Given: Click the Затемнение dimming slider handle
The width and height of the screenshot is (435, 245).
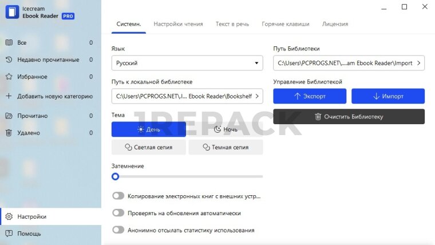Looking at the screenshot, I should [x=116, y=176].
